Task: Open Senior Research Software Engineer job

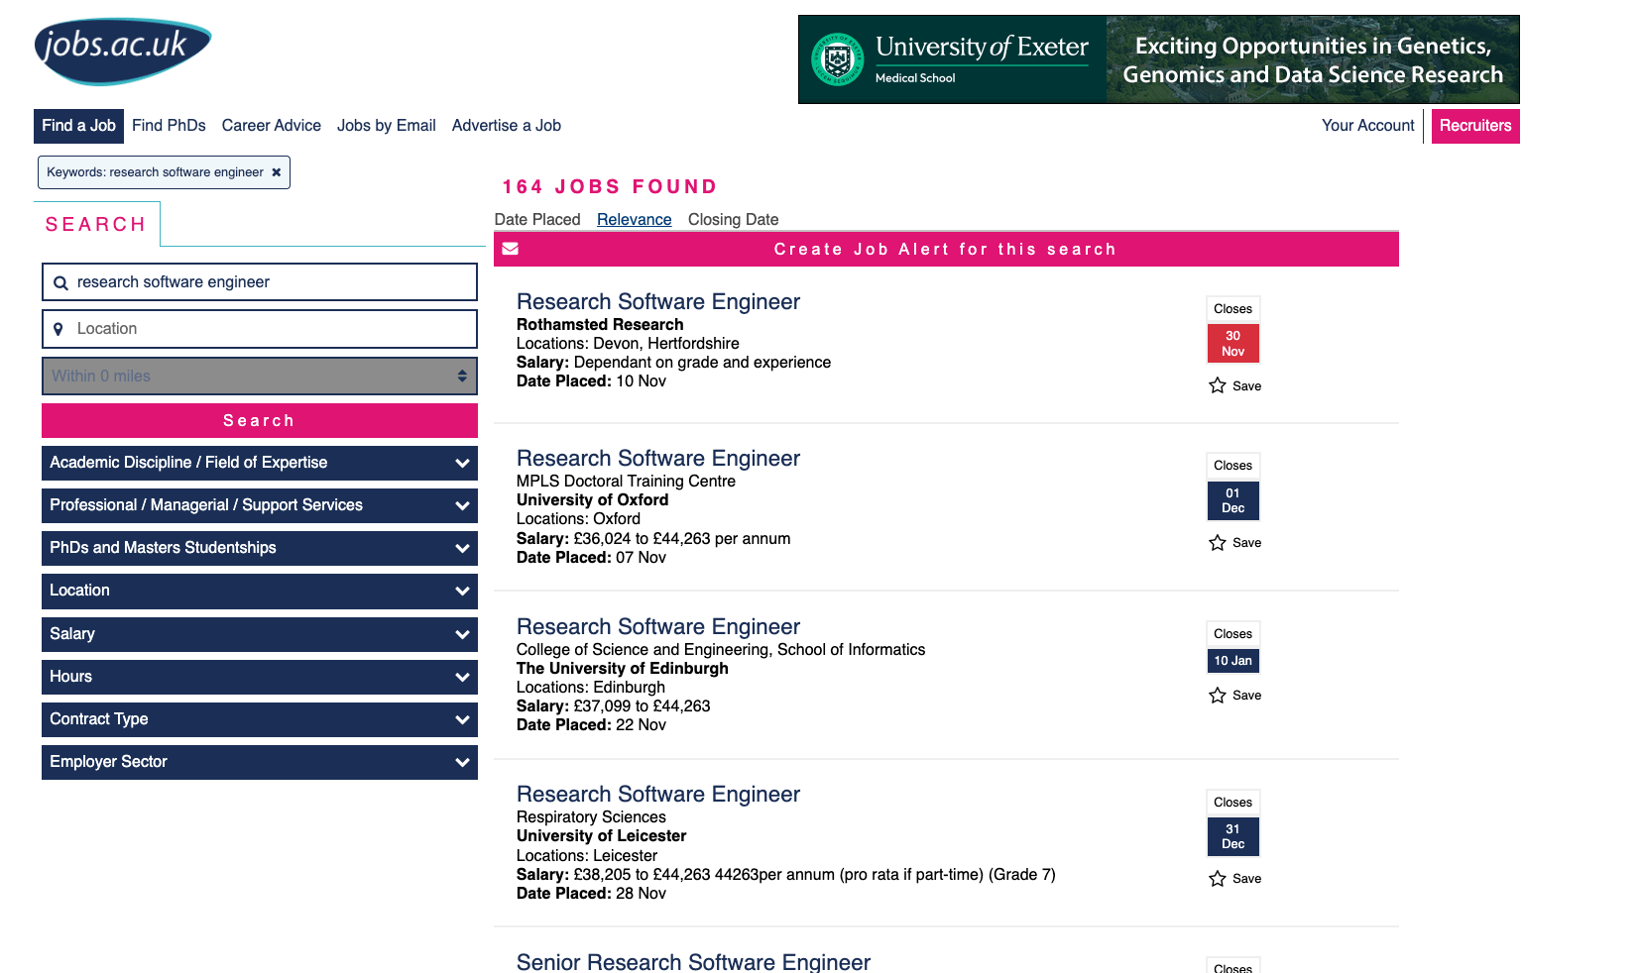Action: 694,961
